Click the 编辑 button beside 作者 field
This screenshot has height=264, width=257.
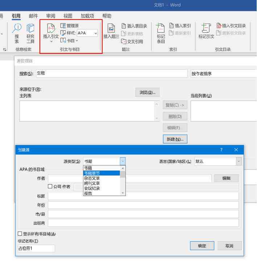click(226, 178)
